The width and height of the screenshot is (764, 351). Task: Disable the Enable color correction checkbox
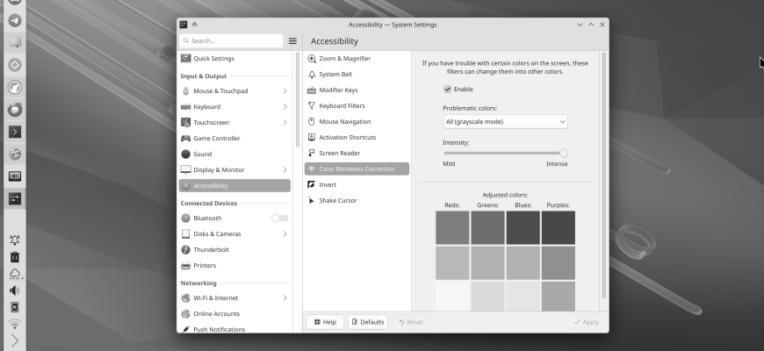click(x=448, y=90)
